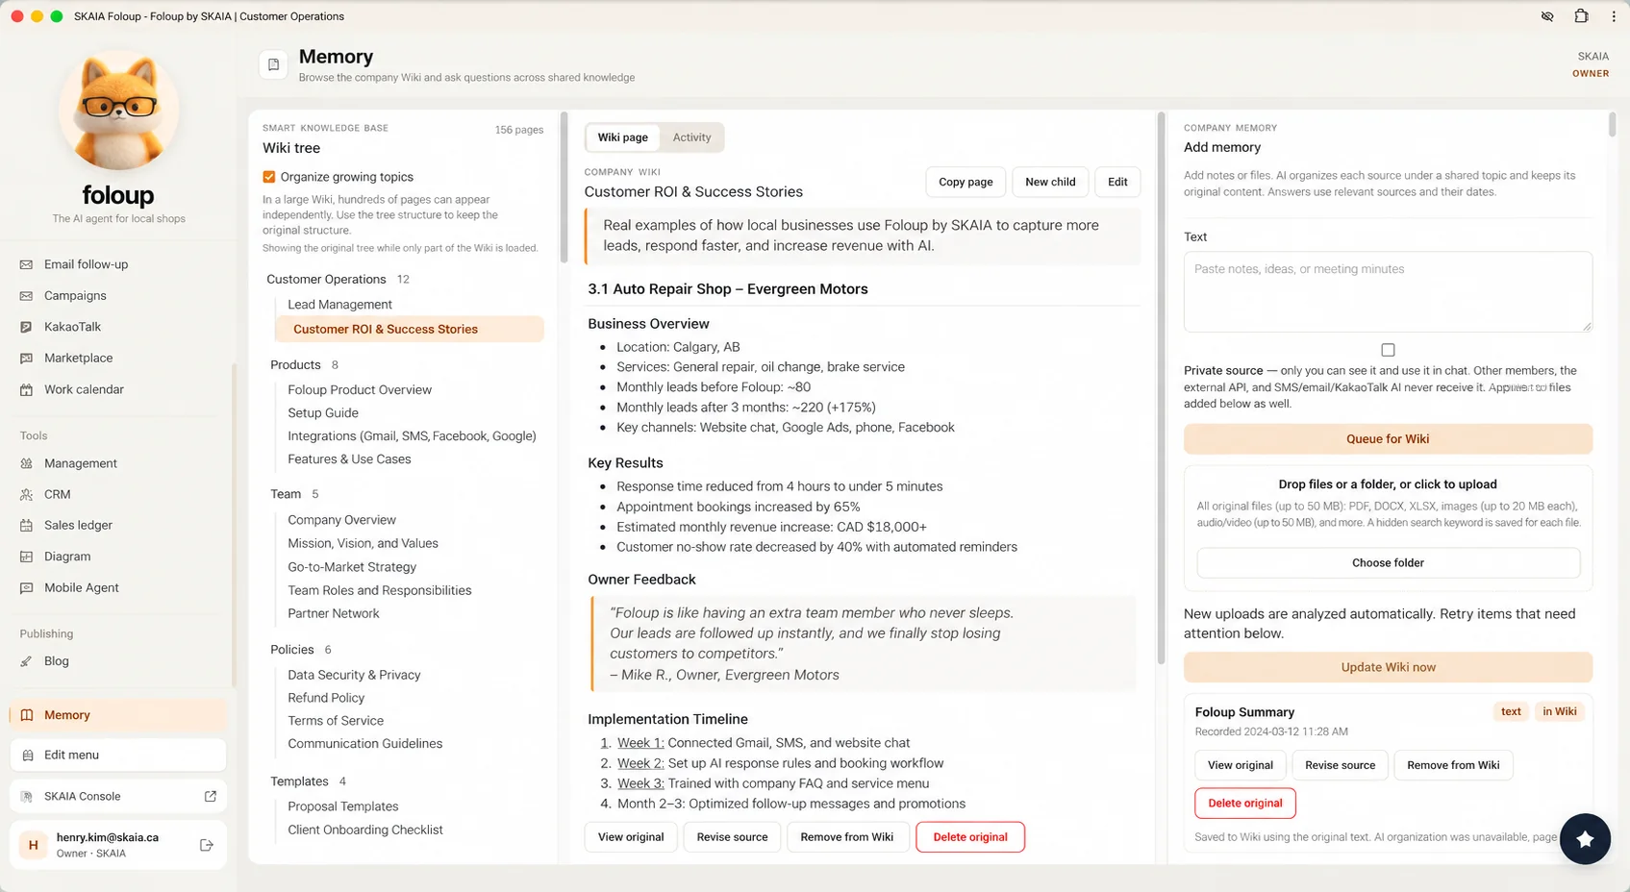The height and width of the screenshot is (892, 1630).
Task: Click the Blog pen icon
Action: tap(26, 661)
